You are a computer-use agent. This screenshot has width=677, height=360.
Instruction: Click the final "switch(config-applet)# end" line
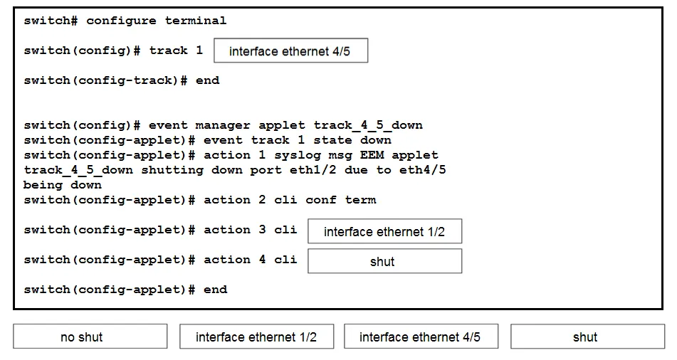click(125, 290)
